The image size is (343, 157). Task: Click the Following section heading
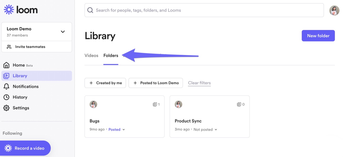click(x=12, y=133)
